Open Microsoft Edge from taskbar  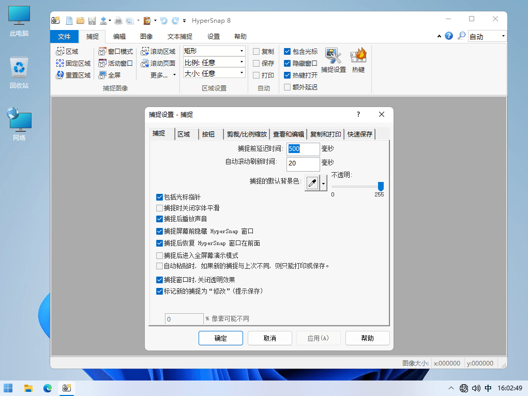[48, 388]
